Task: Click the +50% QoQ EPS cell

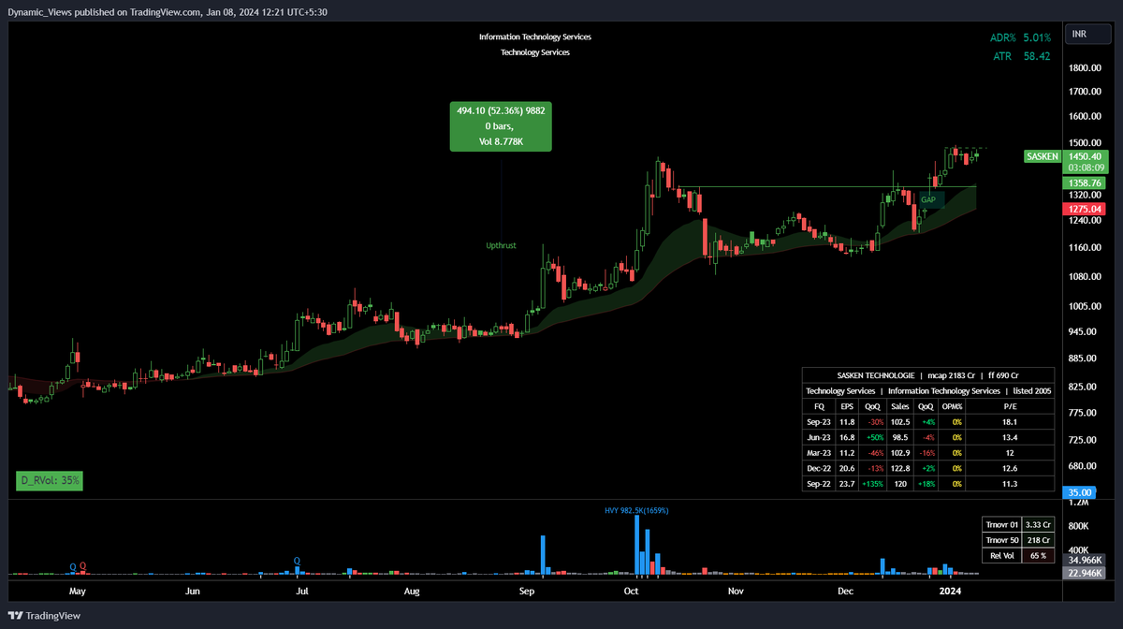Action: coord(872,437)
